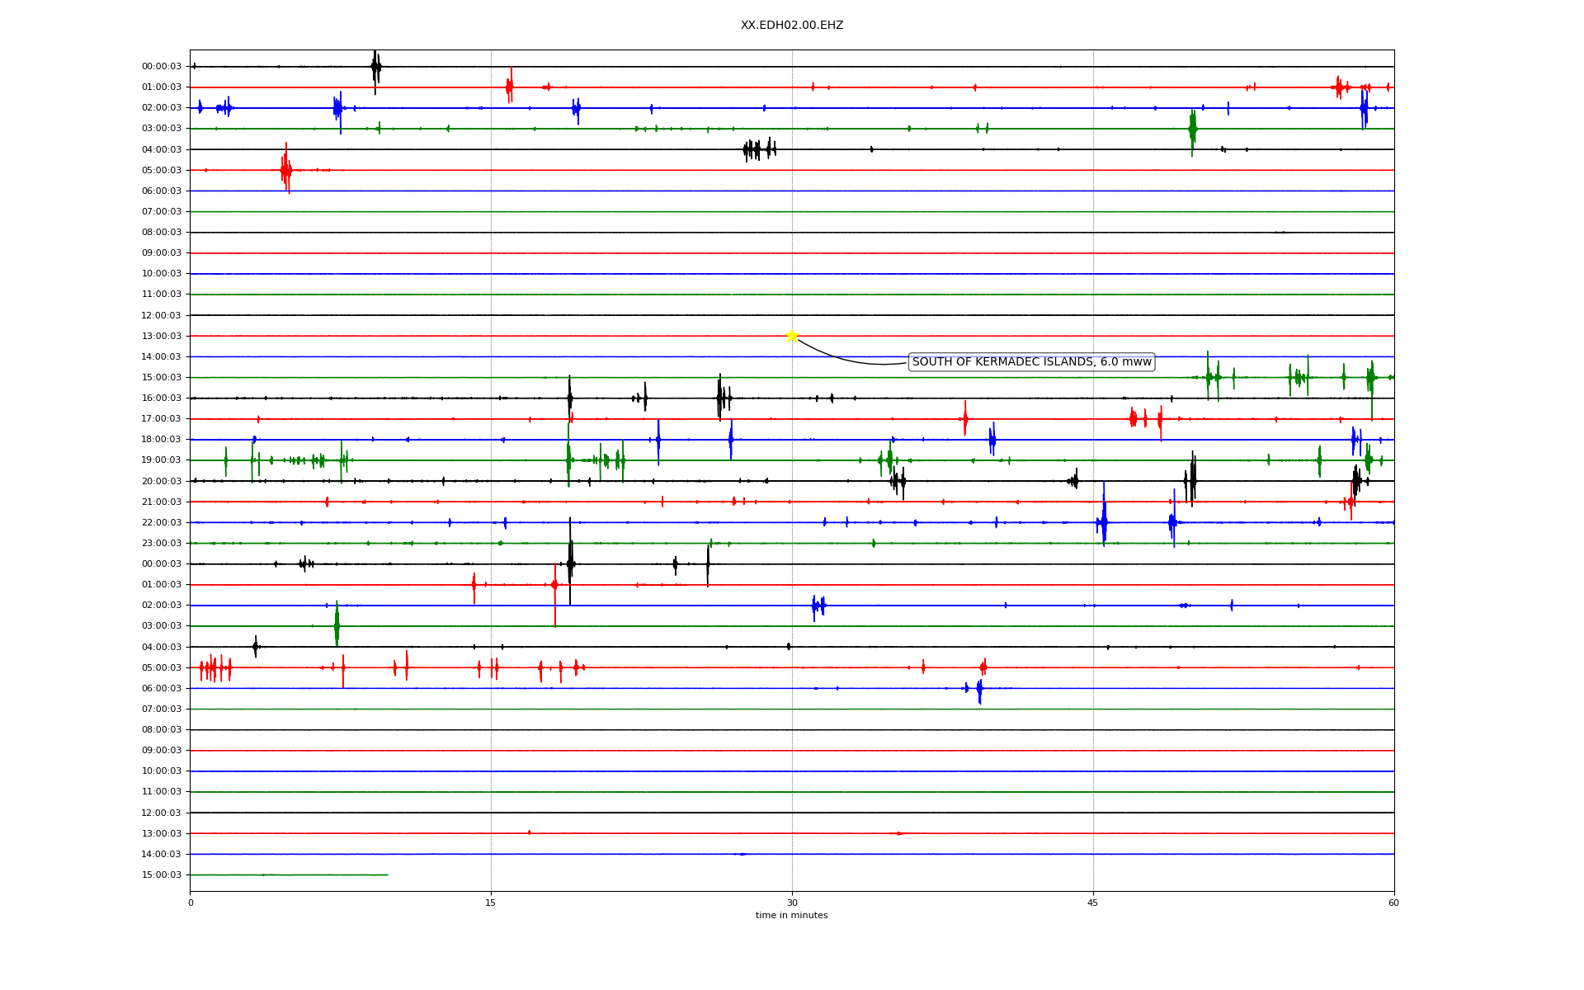The height and width of the screenshot is (990, 1584).
Task: Click the '6.0 mww' magnitude text
Action: point(1126,362)
